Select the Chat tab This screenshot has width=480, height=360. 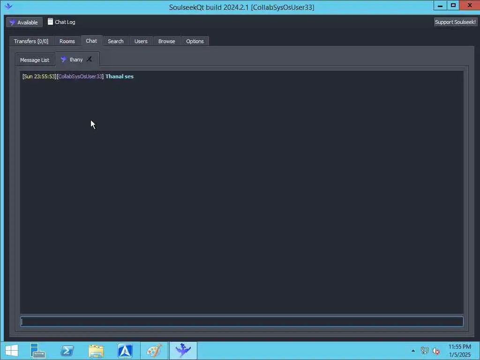point(91,41)
